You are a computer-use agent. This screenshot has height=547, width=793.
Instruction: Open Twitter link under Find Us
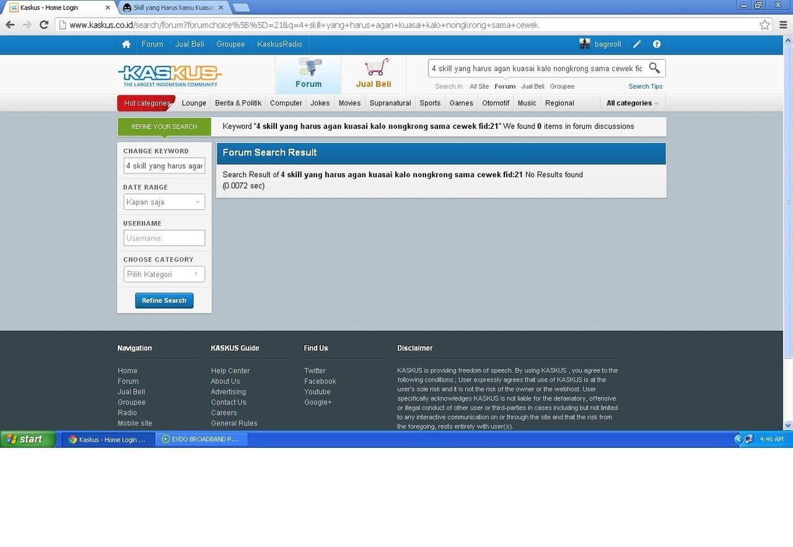click(x=315, y=370)
